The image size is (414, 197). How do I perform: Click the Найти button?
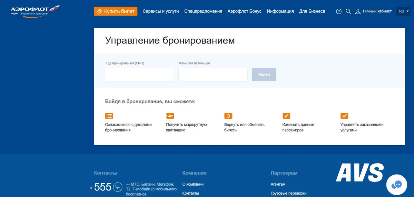264,75
